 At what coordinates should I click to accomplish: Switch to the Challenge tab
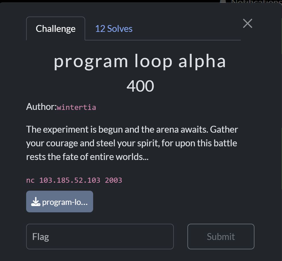coord(56,29)
